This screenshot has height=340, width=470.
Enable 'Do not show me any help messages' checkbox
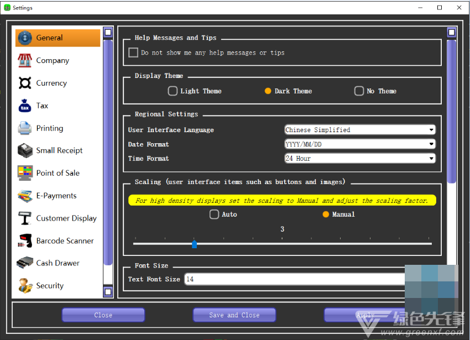click(133, 53)
